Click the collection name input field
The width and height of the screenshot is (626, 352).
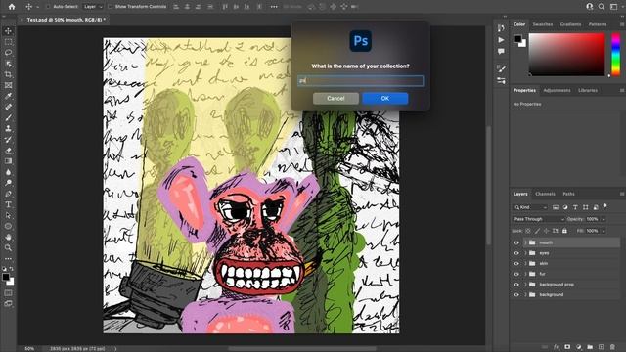[x=361, y=80]
